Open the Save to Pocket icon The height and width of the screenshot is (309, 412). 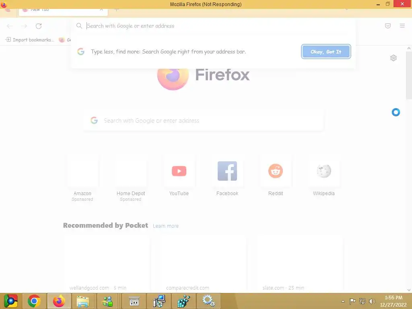click(x=388, y=26)
